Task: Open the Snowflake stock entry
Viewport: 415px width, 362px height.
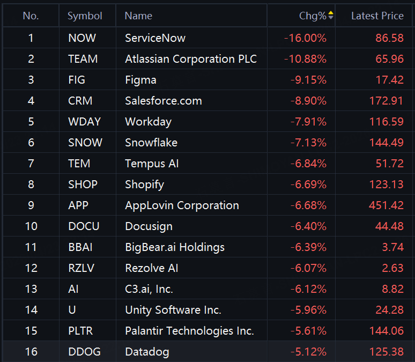Action: tap(151, 143)
